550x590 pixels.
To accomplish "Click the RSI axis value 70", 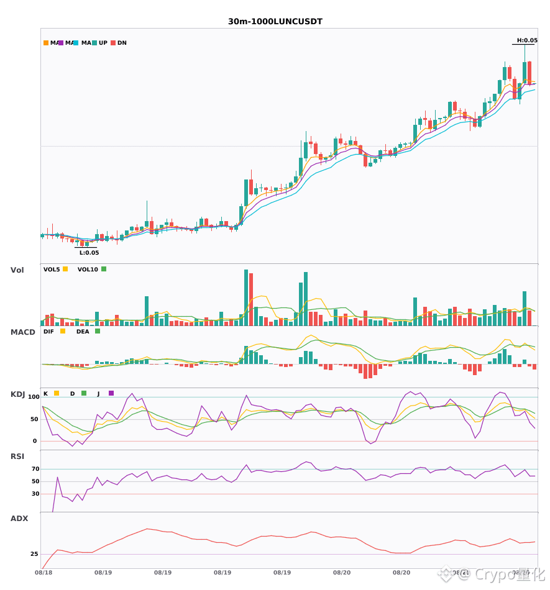I will tap(35, 469).
